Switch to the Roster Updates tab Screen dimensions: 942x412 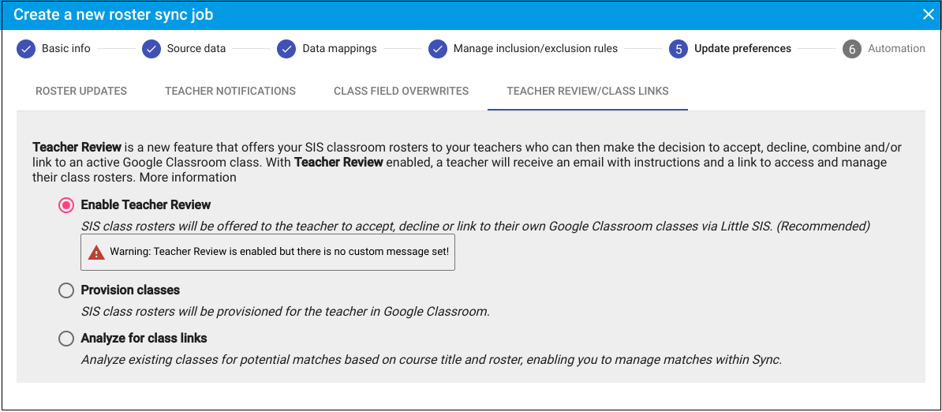[81, 92]
